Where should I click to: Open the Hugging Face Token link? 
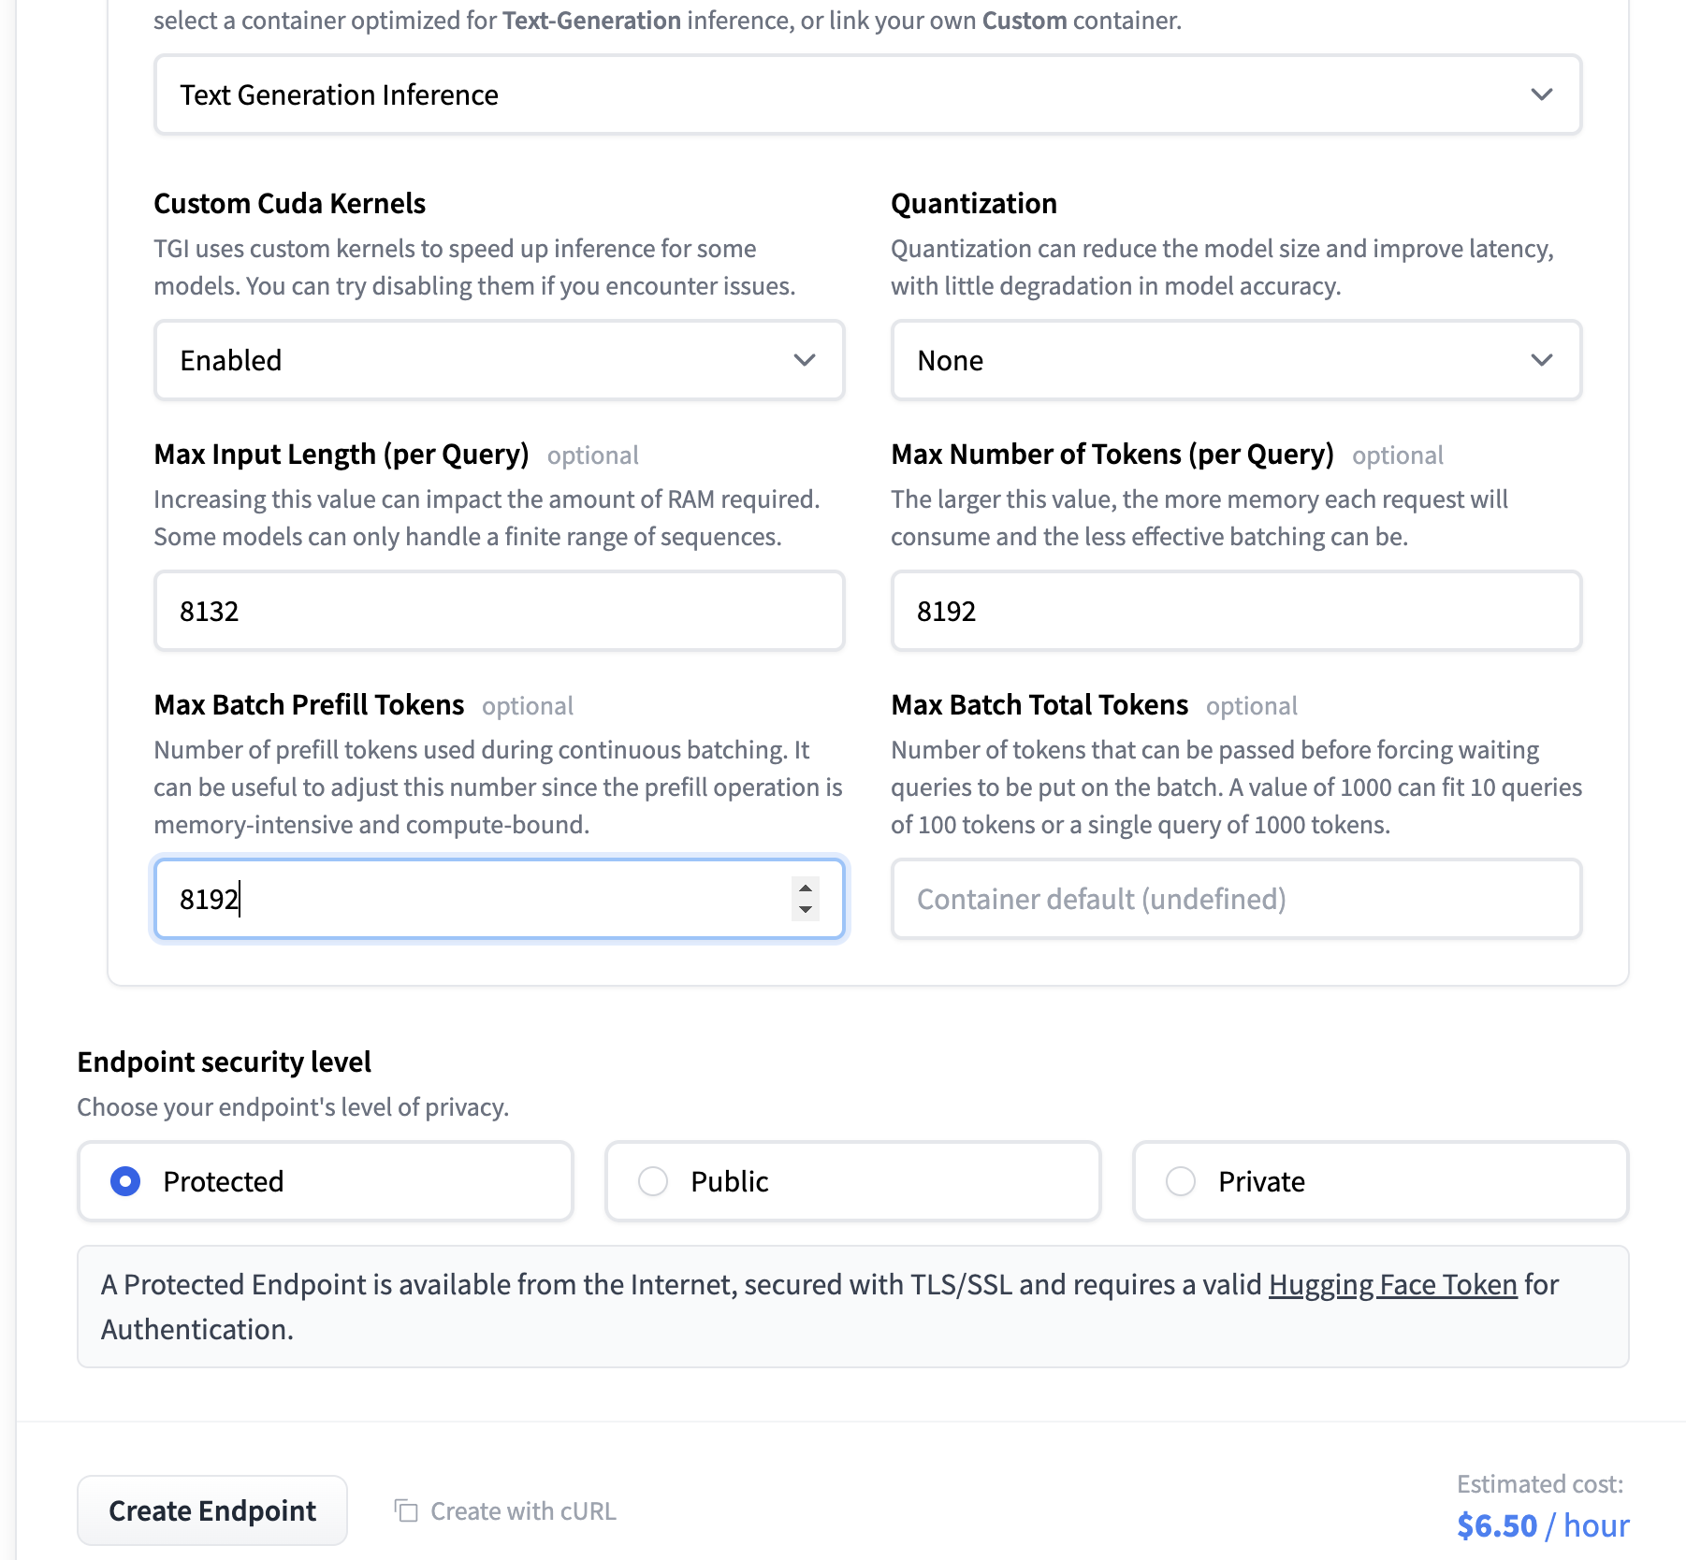click(x=1392, y=1284)
